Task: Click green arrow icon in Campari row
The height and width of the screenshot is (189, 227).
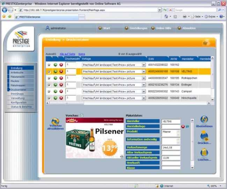Action: (56, 91)
